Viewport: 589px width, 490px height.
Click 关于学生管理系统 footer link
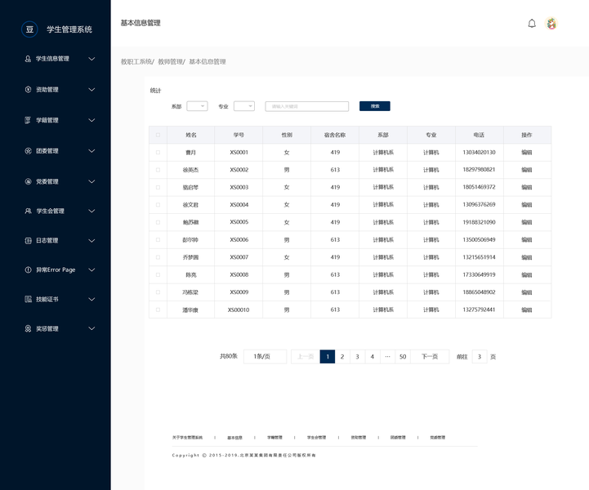(x=187, y=438)
